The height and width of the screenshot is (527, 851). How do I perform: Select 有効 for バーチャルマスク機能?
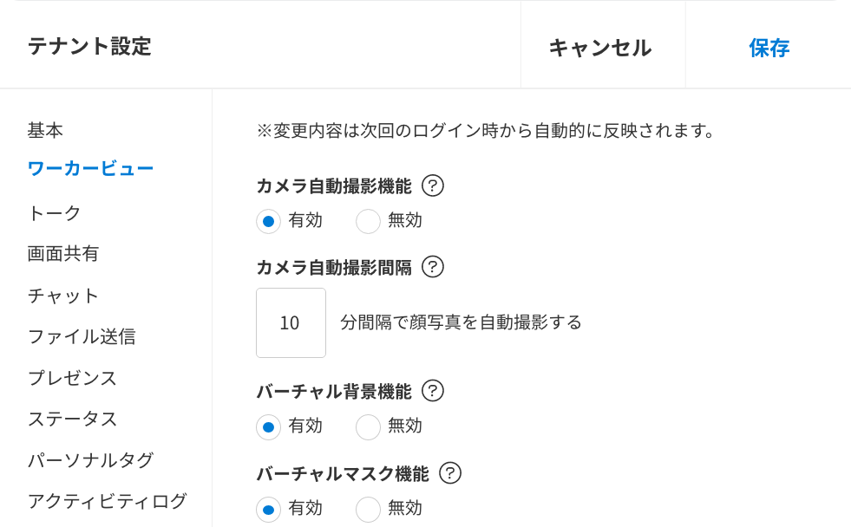tap(269, 509)
